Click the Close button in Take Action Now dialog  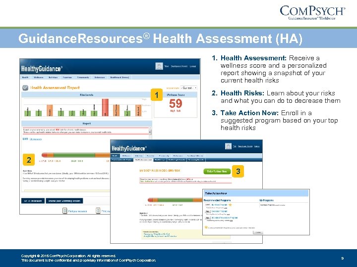[258, 232]
